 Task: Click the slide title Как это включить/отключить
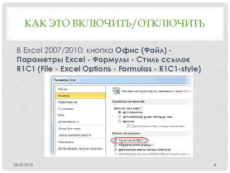(x=114, y=23)
